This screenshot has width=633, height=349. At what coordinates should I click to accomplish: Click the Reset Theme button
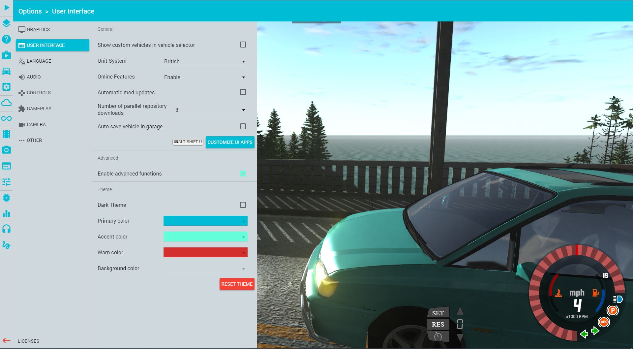237,284
